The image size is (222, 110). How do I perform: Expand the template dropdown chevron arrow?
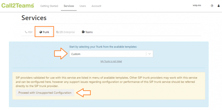click(150, 54)
